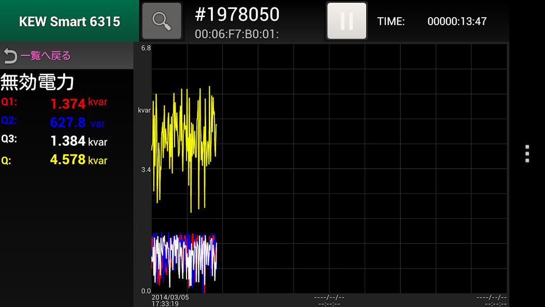Tap the 6.8 maximum Y-axis label
This screenshot has height=307, width=545.
coord(146,48)
